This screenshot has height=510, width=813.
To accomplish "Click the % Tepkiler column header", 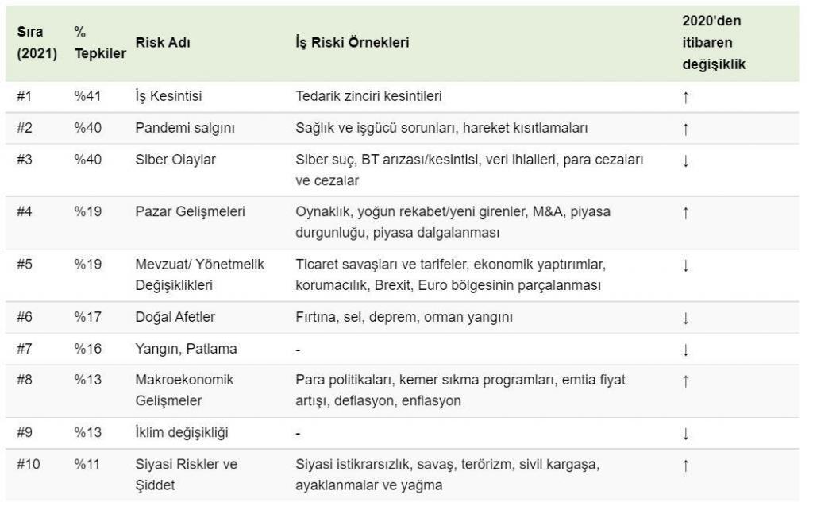I will tap(100, 43).
